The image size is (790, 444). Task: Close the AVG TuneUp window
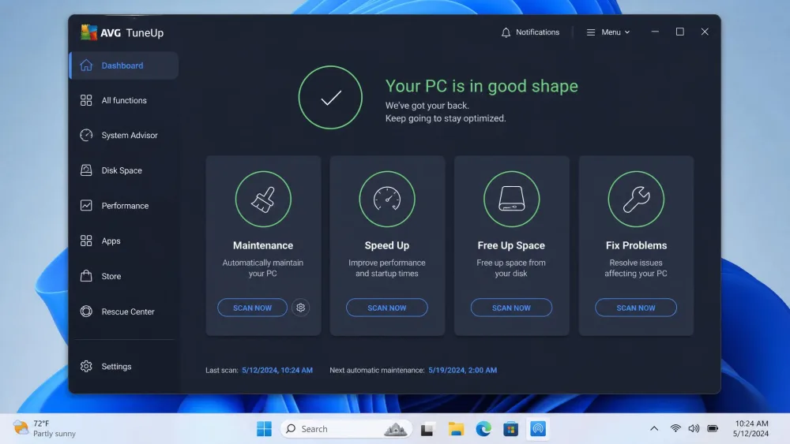click(x=705, y=32)
